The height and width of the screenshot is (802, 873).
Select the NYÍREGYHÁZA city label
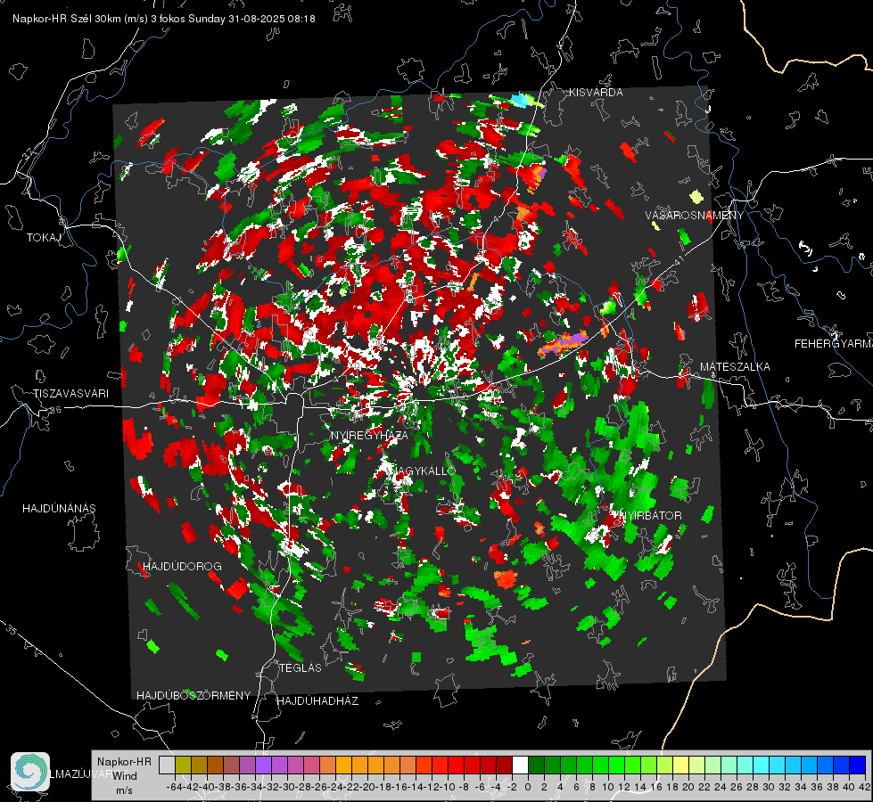(369, 435)
